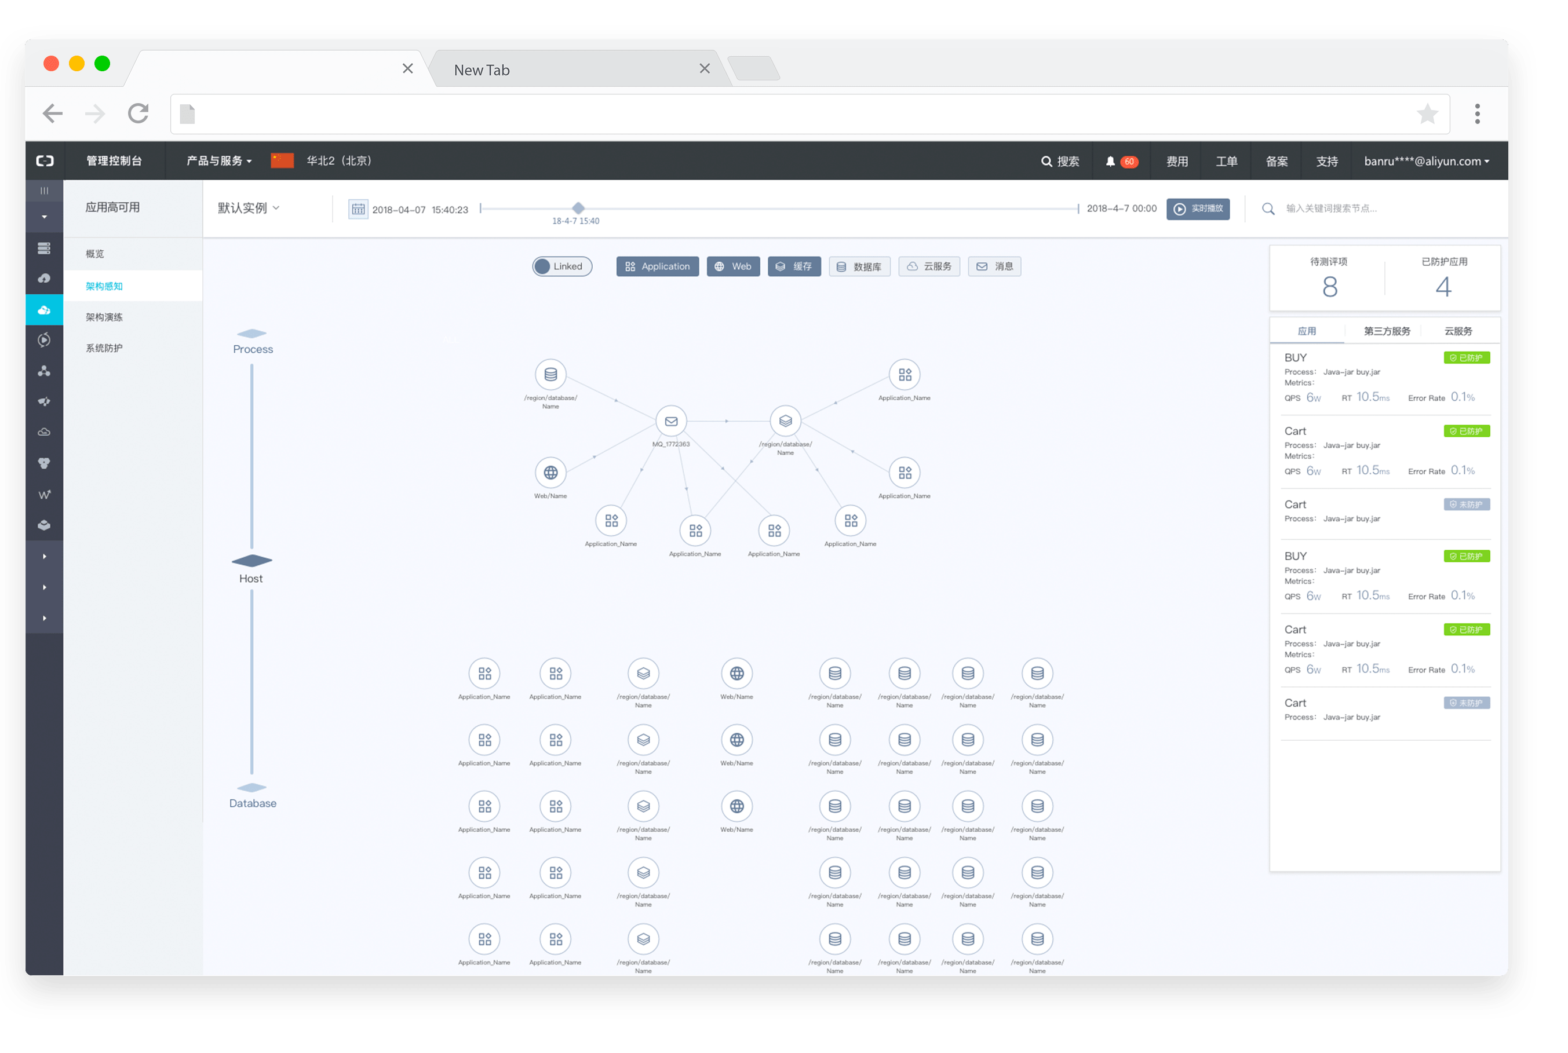
Task: Select the Application_Name node at upper right of graph
Action: 905,375
